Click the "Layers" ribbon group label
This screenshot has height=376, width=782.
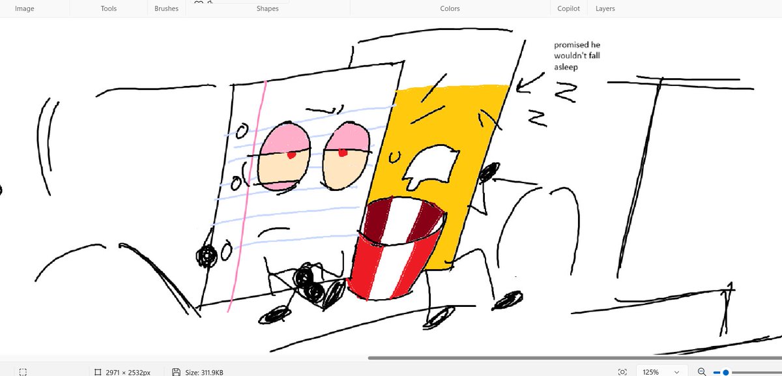605,8
